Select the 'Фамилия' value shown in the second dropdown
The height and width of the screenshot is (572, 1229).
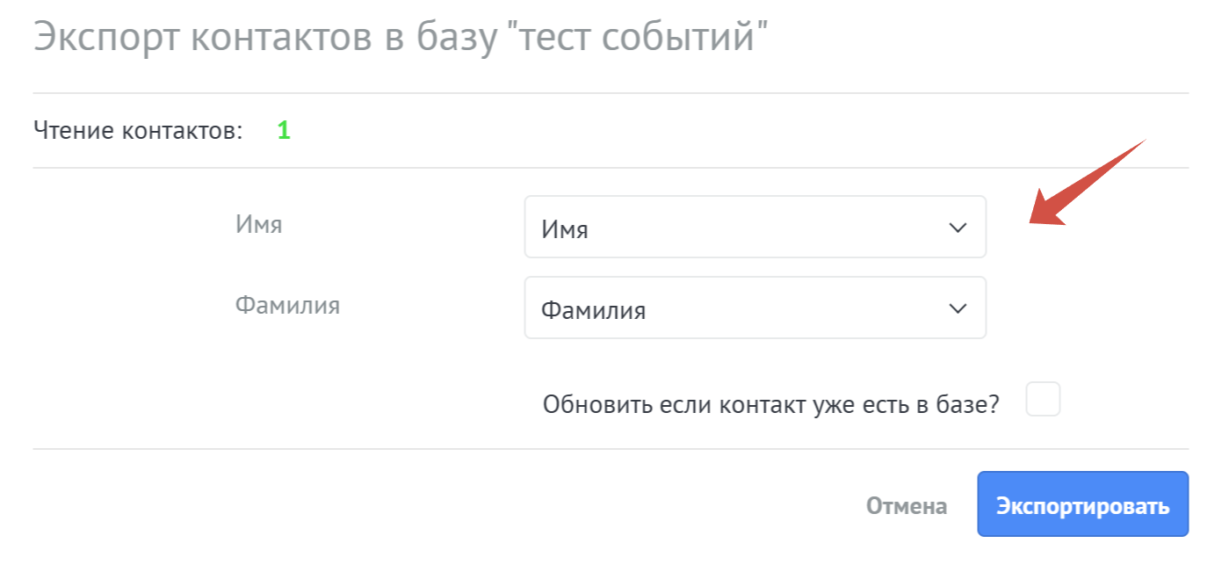pyautogui.click(x=593, y=310)
